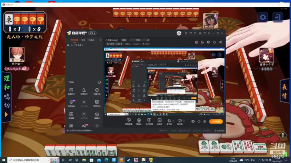Expand the 理和鸣切 side panel arrow
Screen dimensions: 291x163
click(6, 114)
